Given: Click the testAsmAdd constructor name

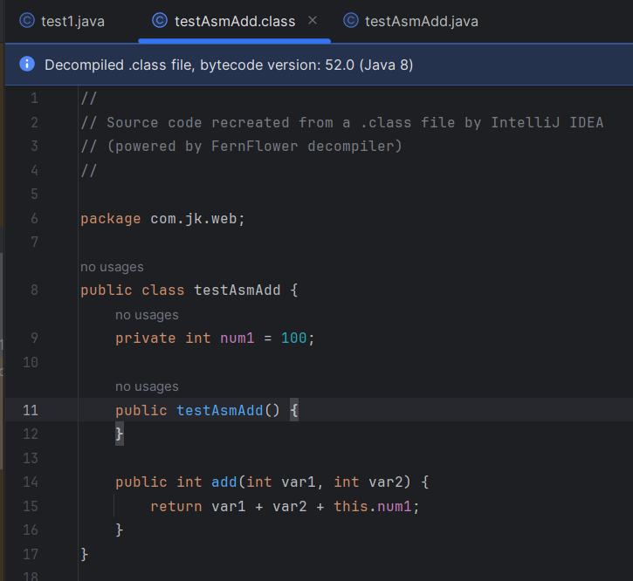Looking at the screenshot, I should click(220, 410).
